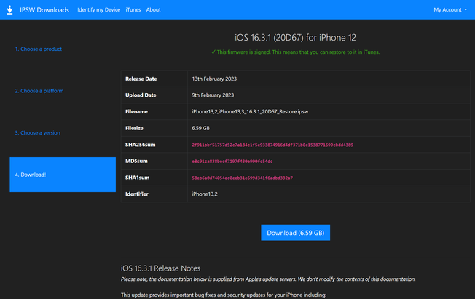Return to Choose a version step
Screen dimensions: 475x299
38,133
